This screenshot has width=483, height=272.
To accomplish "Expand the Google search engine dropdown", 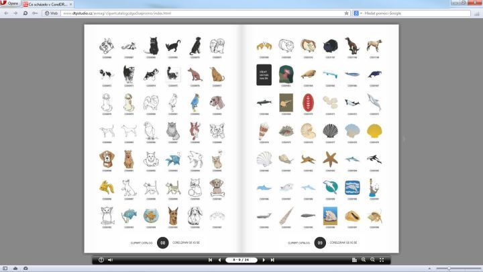I will 358,13.
